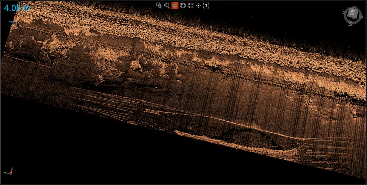Click the XYZ axis gizmo in the corner
Screen dimensions: 367x185
(x=9, y=171)
